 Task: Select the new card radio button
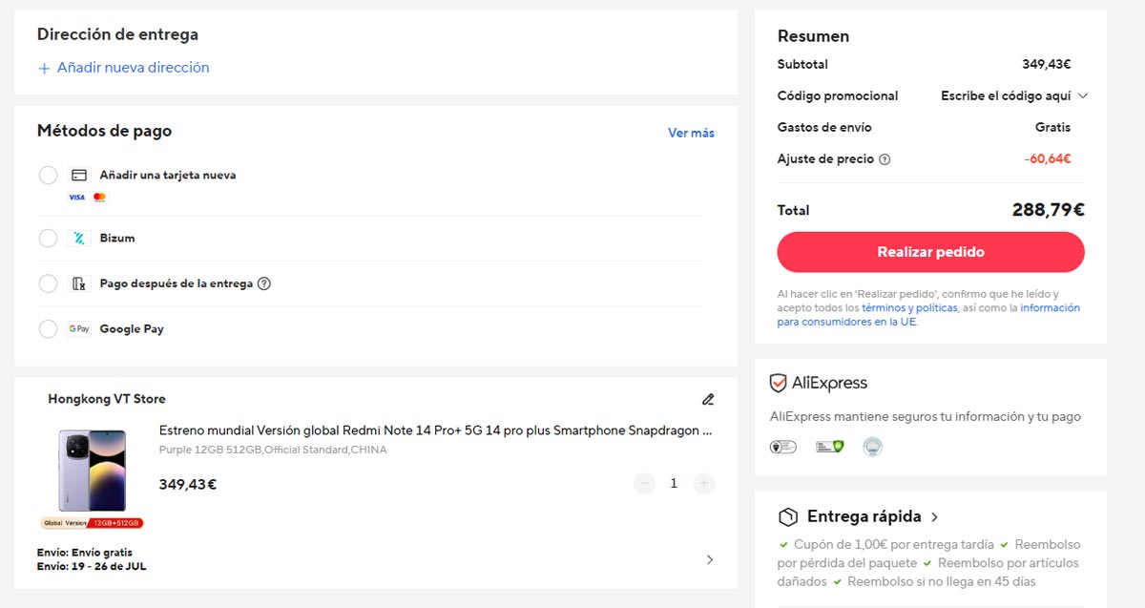point(48,176)
